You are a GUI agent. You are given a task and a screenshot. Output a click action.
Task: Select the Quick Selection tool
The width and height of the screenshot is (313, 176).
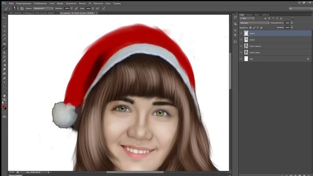point(4,30)
